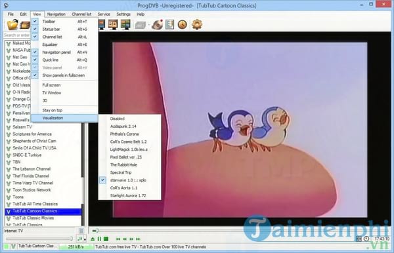Image resolution: width=394 pixels, height=253 pixels.
Task: Select Toon Studios Network channel
Action: [43, 190]
